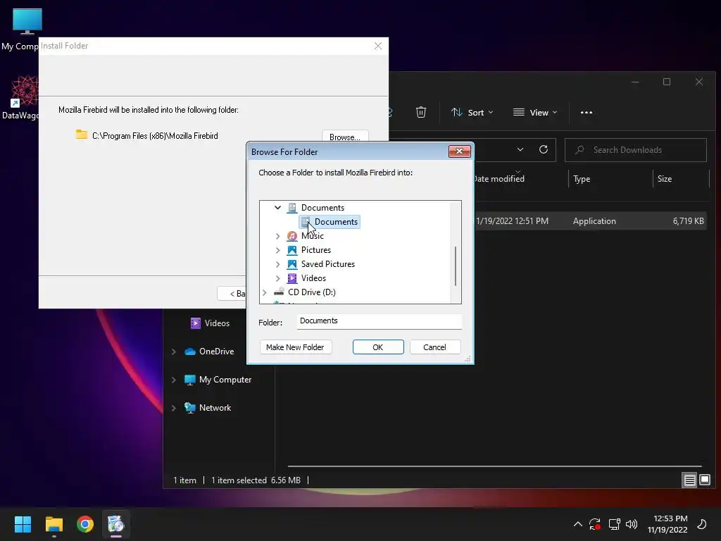The width and height of the screenshot is (721, 541).
Task: Open the See more ellipsis menu in Explorer
Action: pyautogui.click(x=587, y=112)
